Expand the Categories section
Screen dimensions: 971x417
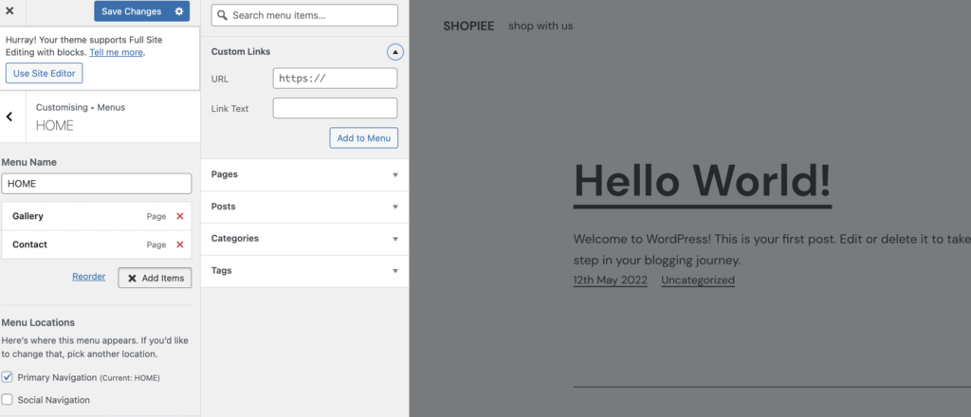click(395, 239)
